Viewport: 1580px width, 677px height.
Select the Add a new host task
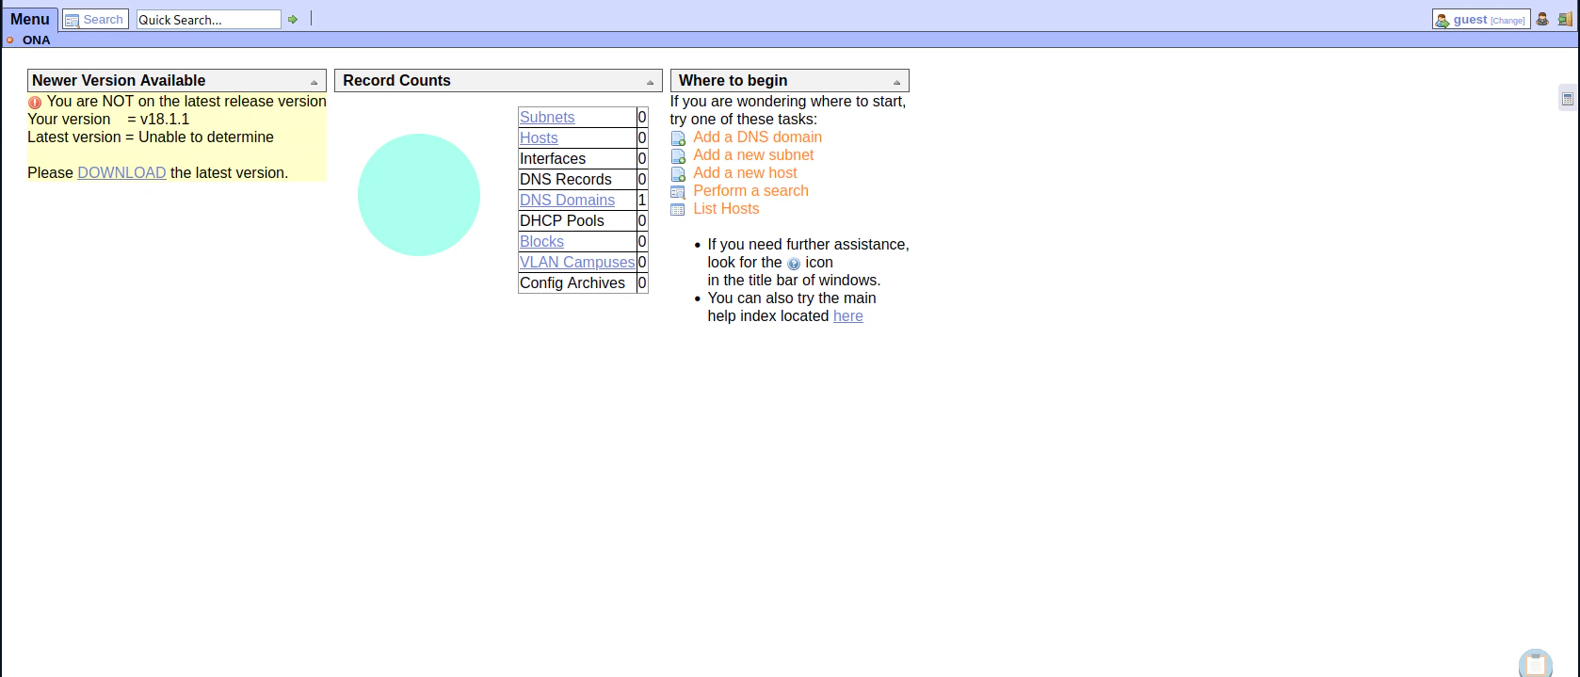pyautogui.click(x=745, y=172)
